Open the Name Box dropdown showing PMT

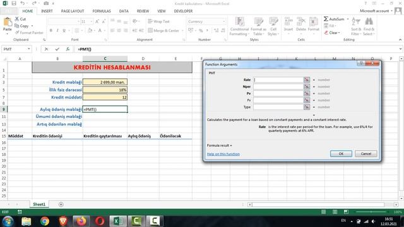click(x=28, y=49)
